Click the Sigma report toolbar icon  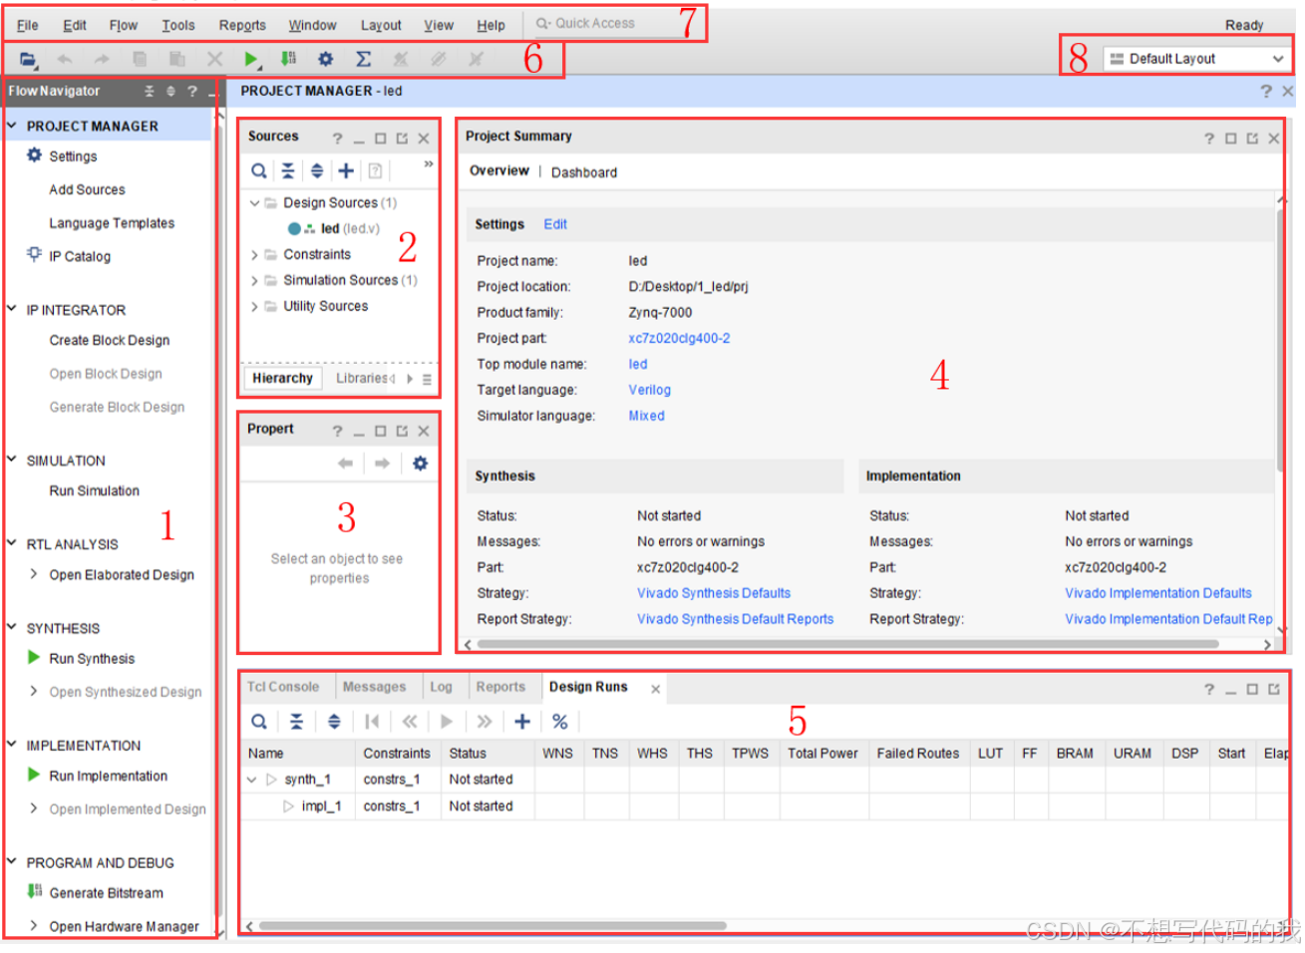tap(363, 60)
